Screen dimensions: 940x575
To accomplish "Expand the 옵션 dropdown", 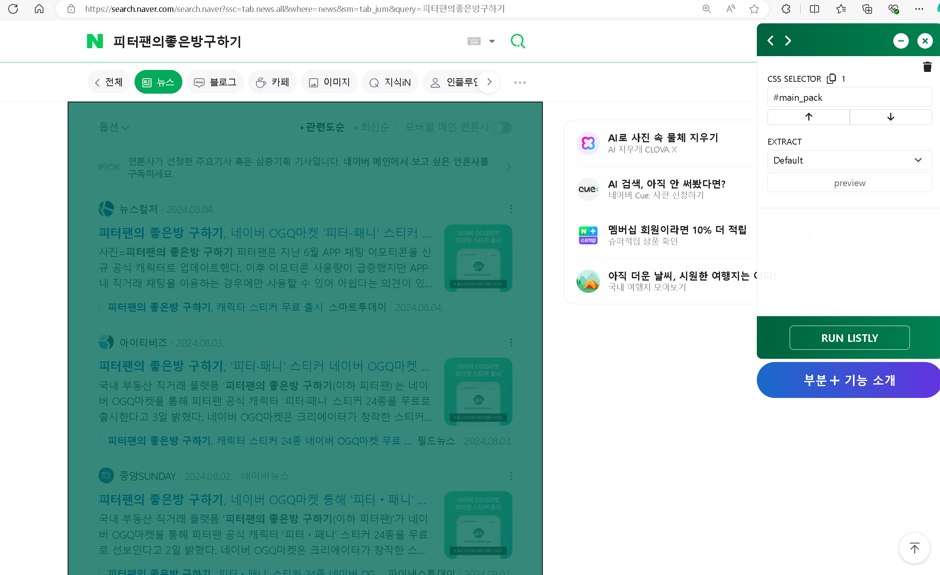I will pyautogui.click(x=114, y=127).
